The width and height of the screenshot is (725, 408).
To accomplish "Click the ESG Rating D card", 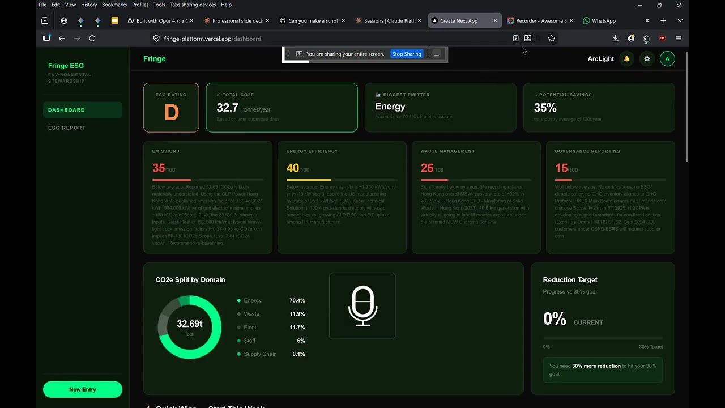I will coord(171,108).
